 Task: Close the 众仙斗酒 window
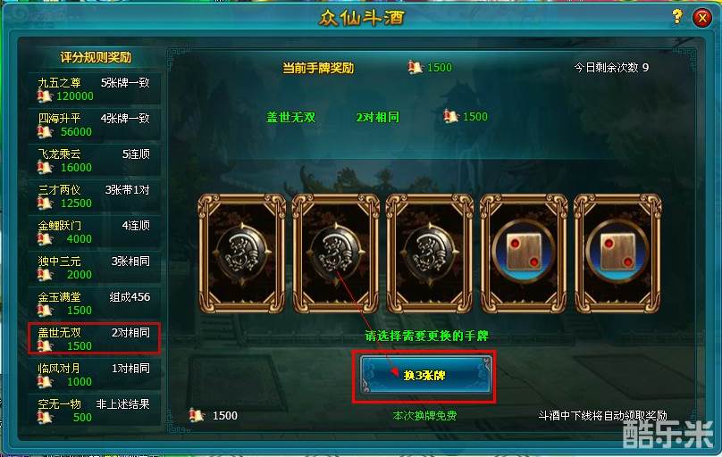coord(702,18)
